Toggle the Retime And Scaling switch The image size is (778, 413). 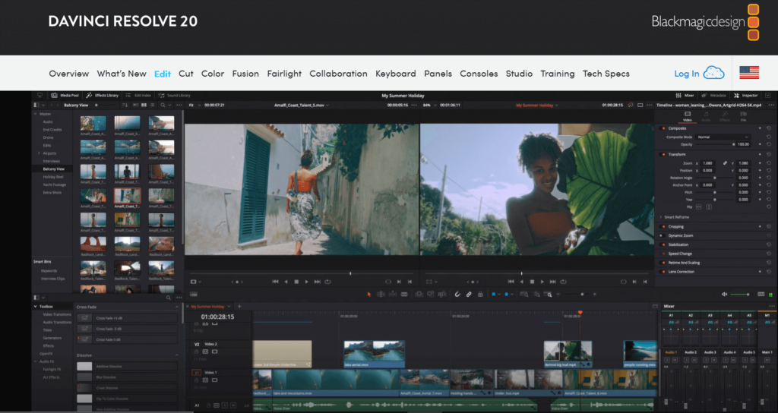click(663, 263)
